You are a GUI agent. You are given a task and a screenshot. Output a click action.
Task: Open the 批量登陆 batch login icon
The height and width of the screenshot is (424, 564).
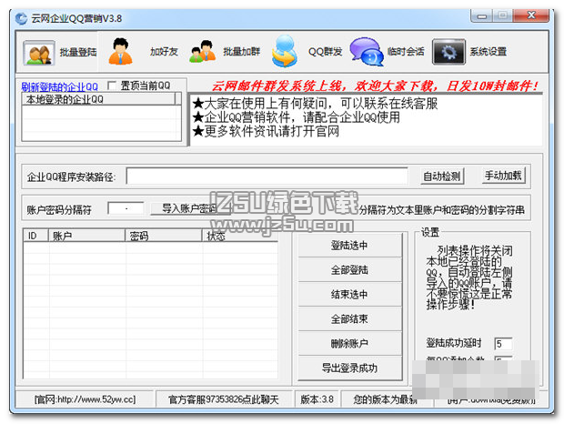(x=39, y=53)
